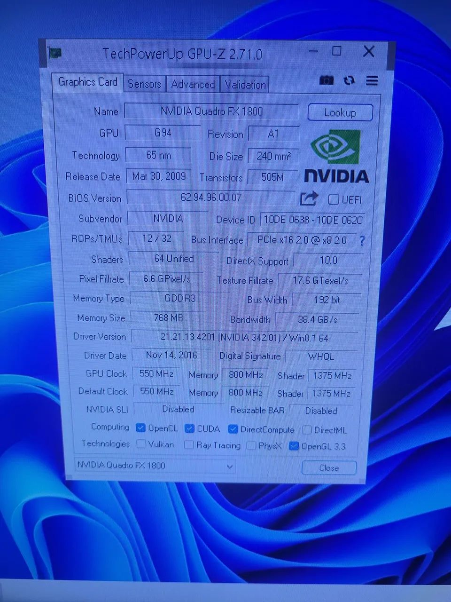Toggle the OpenGL 3.3 checkbox
451x602 pixels.
click(294, 446)
